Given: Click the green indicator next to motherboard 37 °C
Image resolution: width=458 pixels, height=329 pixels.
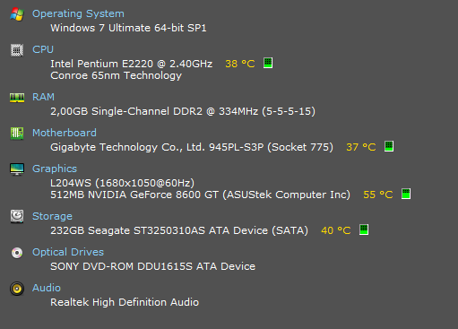Looking at the screenshot, I should [389, 146].
